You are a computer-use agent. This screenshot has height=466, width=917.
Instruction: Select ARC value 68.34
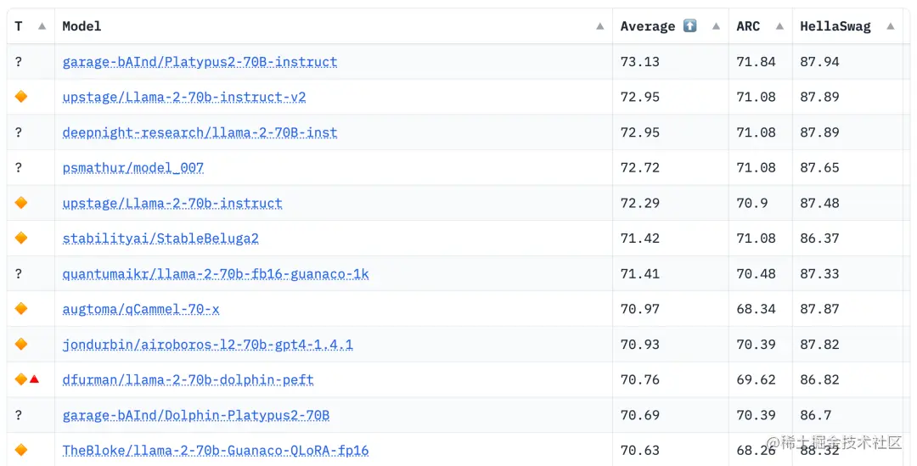click(x=757, y=309)
